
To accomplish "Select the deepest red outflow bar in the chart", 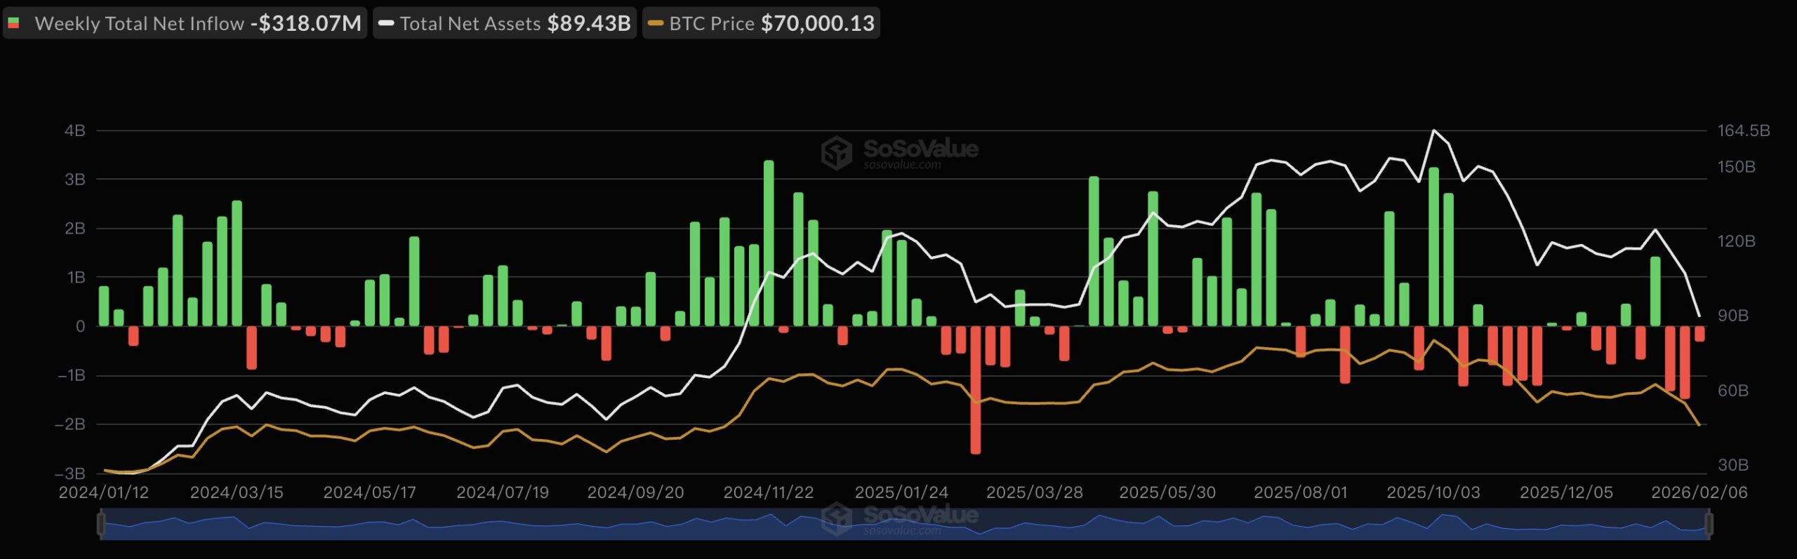I will coord(976,390).
